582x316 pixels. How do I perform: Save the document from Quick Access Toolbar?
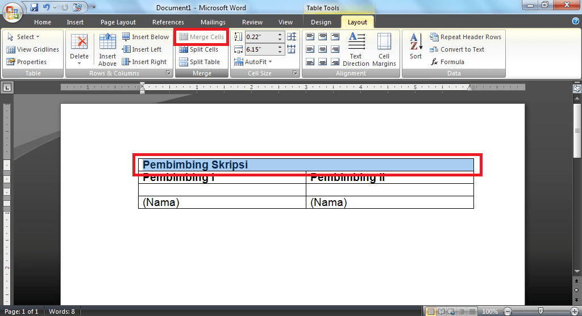point(34,7)
